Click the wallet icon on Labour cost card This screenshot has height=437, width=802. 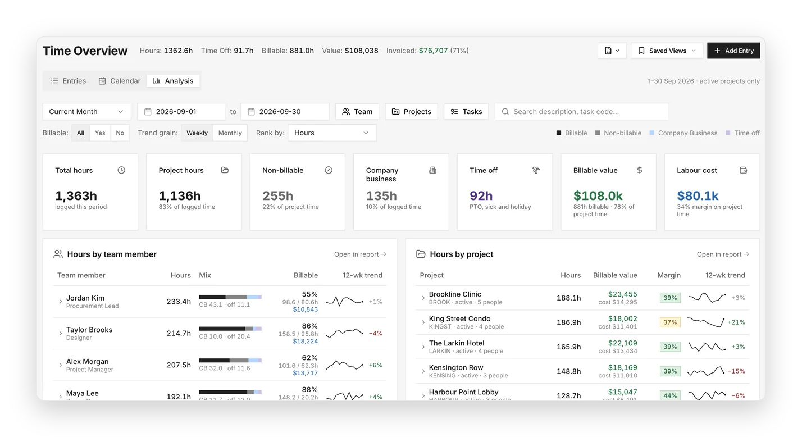pyautogui.click(x=744, y=170)
